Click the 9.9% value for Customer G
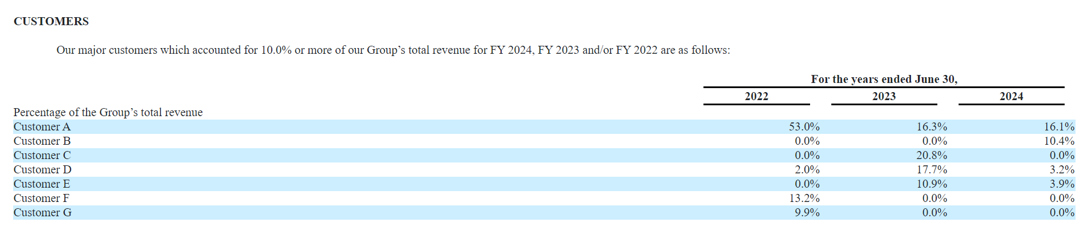 [807, 212]
